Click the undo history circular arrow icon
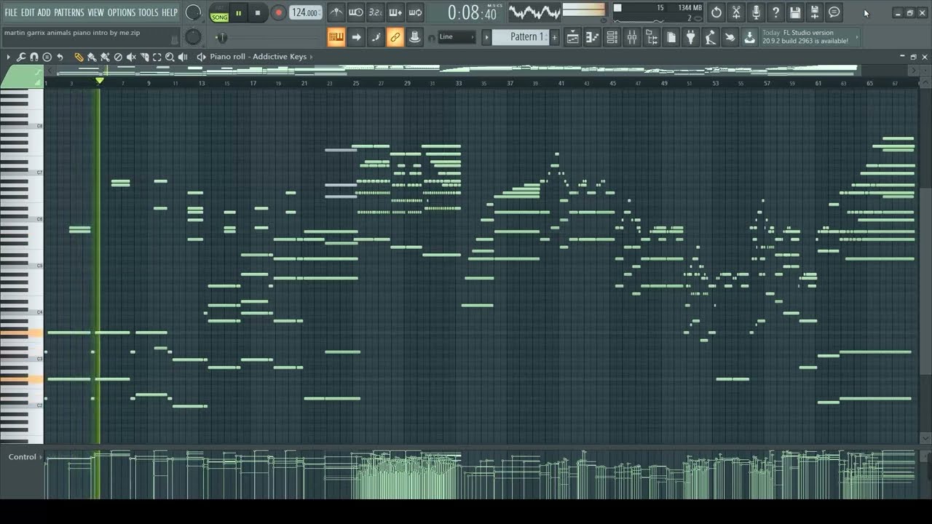 tap(716, 12)
